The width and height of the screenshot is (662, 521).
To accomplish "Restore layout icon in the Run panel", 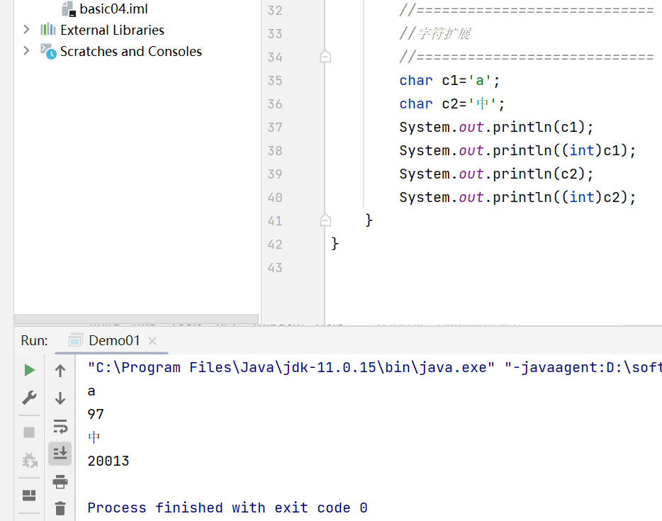I will (29, 495).
